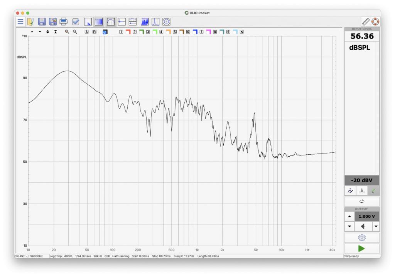Save measurement using the floppy disk icon
The image size is (395, 277).
pos(42,22)
